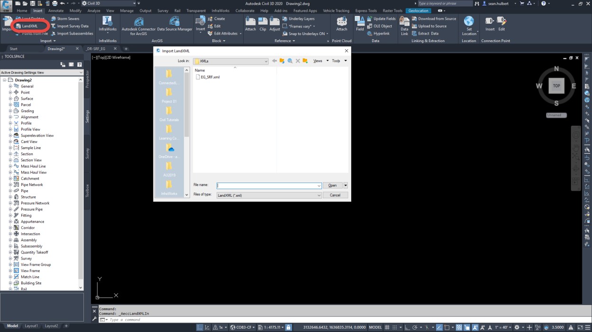Click the Set Location globe icon
The width and height of the screenshot is (592, 332).
click(x=469, y=21)
